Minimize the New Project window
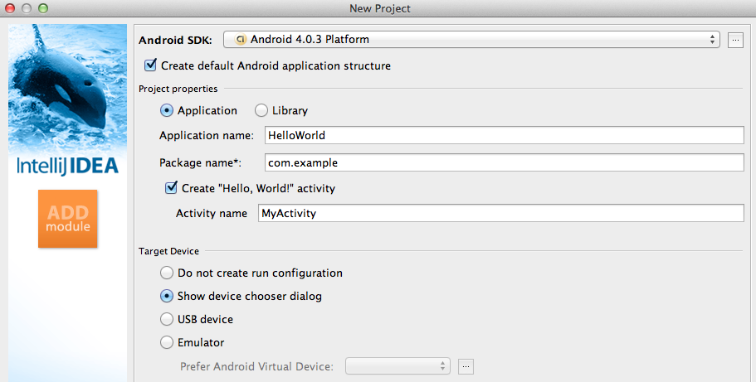 pyautogui.click(x=27, y=8)
